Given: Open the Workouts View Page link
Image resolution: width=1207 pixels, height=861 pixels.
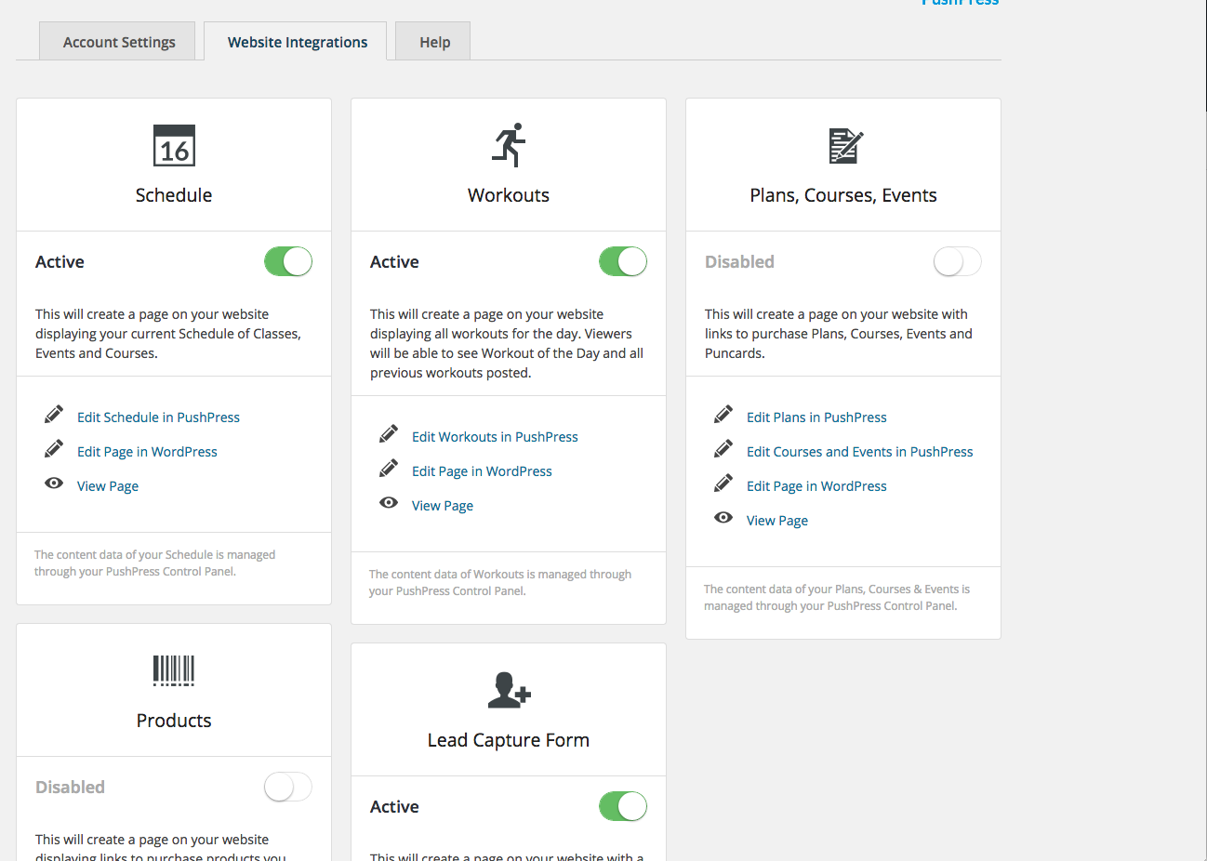Looking at the screenshot, I should (x=443, y=506).
